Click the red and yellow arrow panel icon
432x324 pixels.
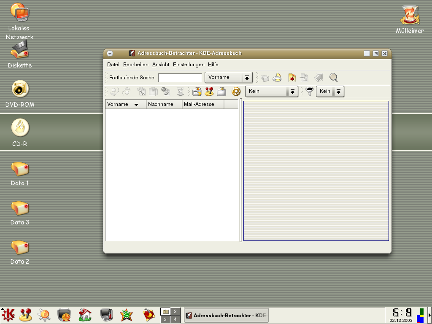click(149, 315)
